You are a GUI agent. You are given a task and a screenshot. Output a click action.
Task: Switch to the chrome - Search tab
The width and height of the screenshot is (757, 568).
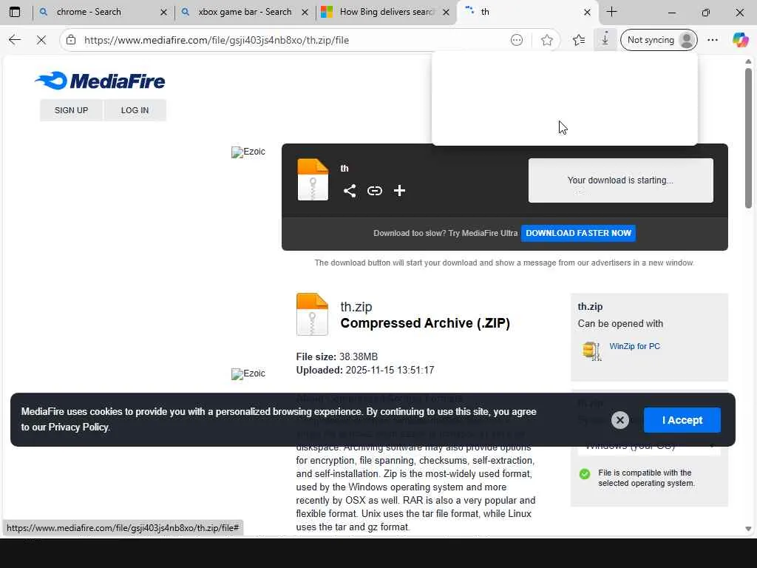point(103,12)
